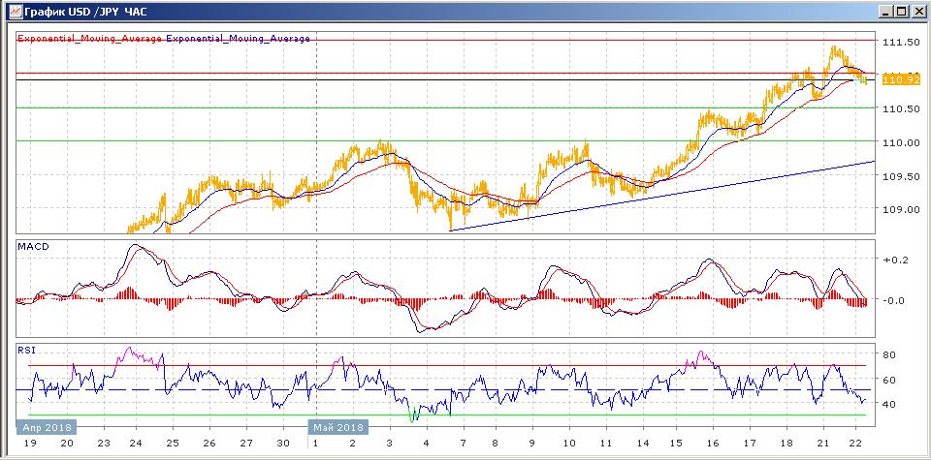
Task: Click the 109.00 price axis label
Action: pos(901,209)
